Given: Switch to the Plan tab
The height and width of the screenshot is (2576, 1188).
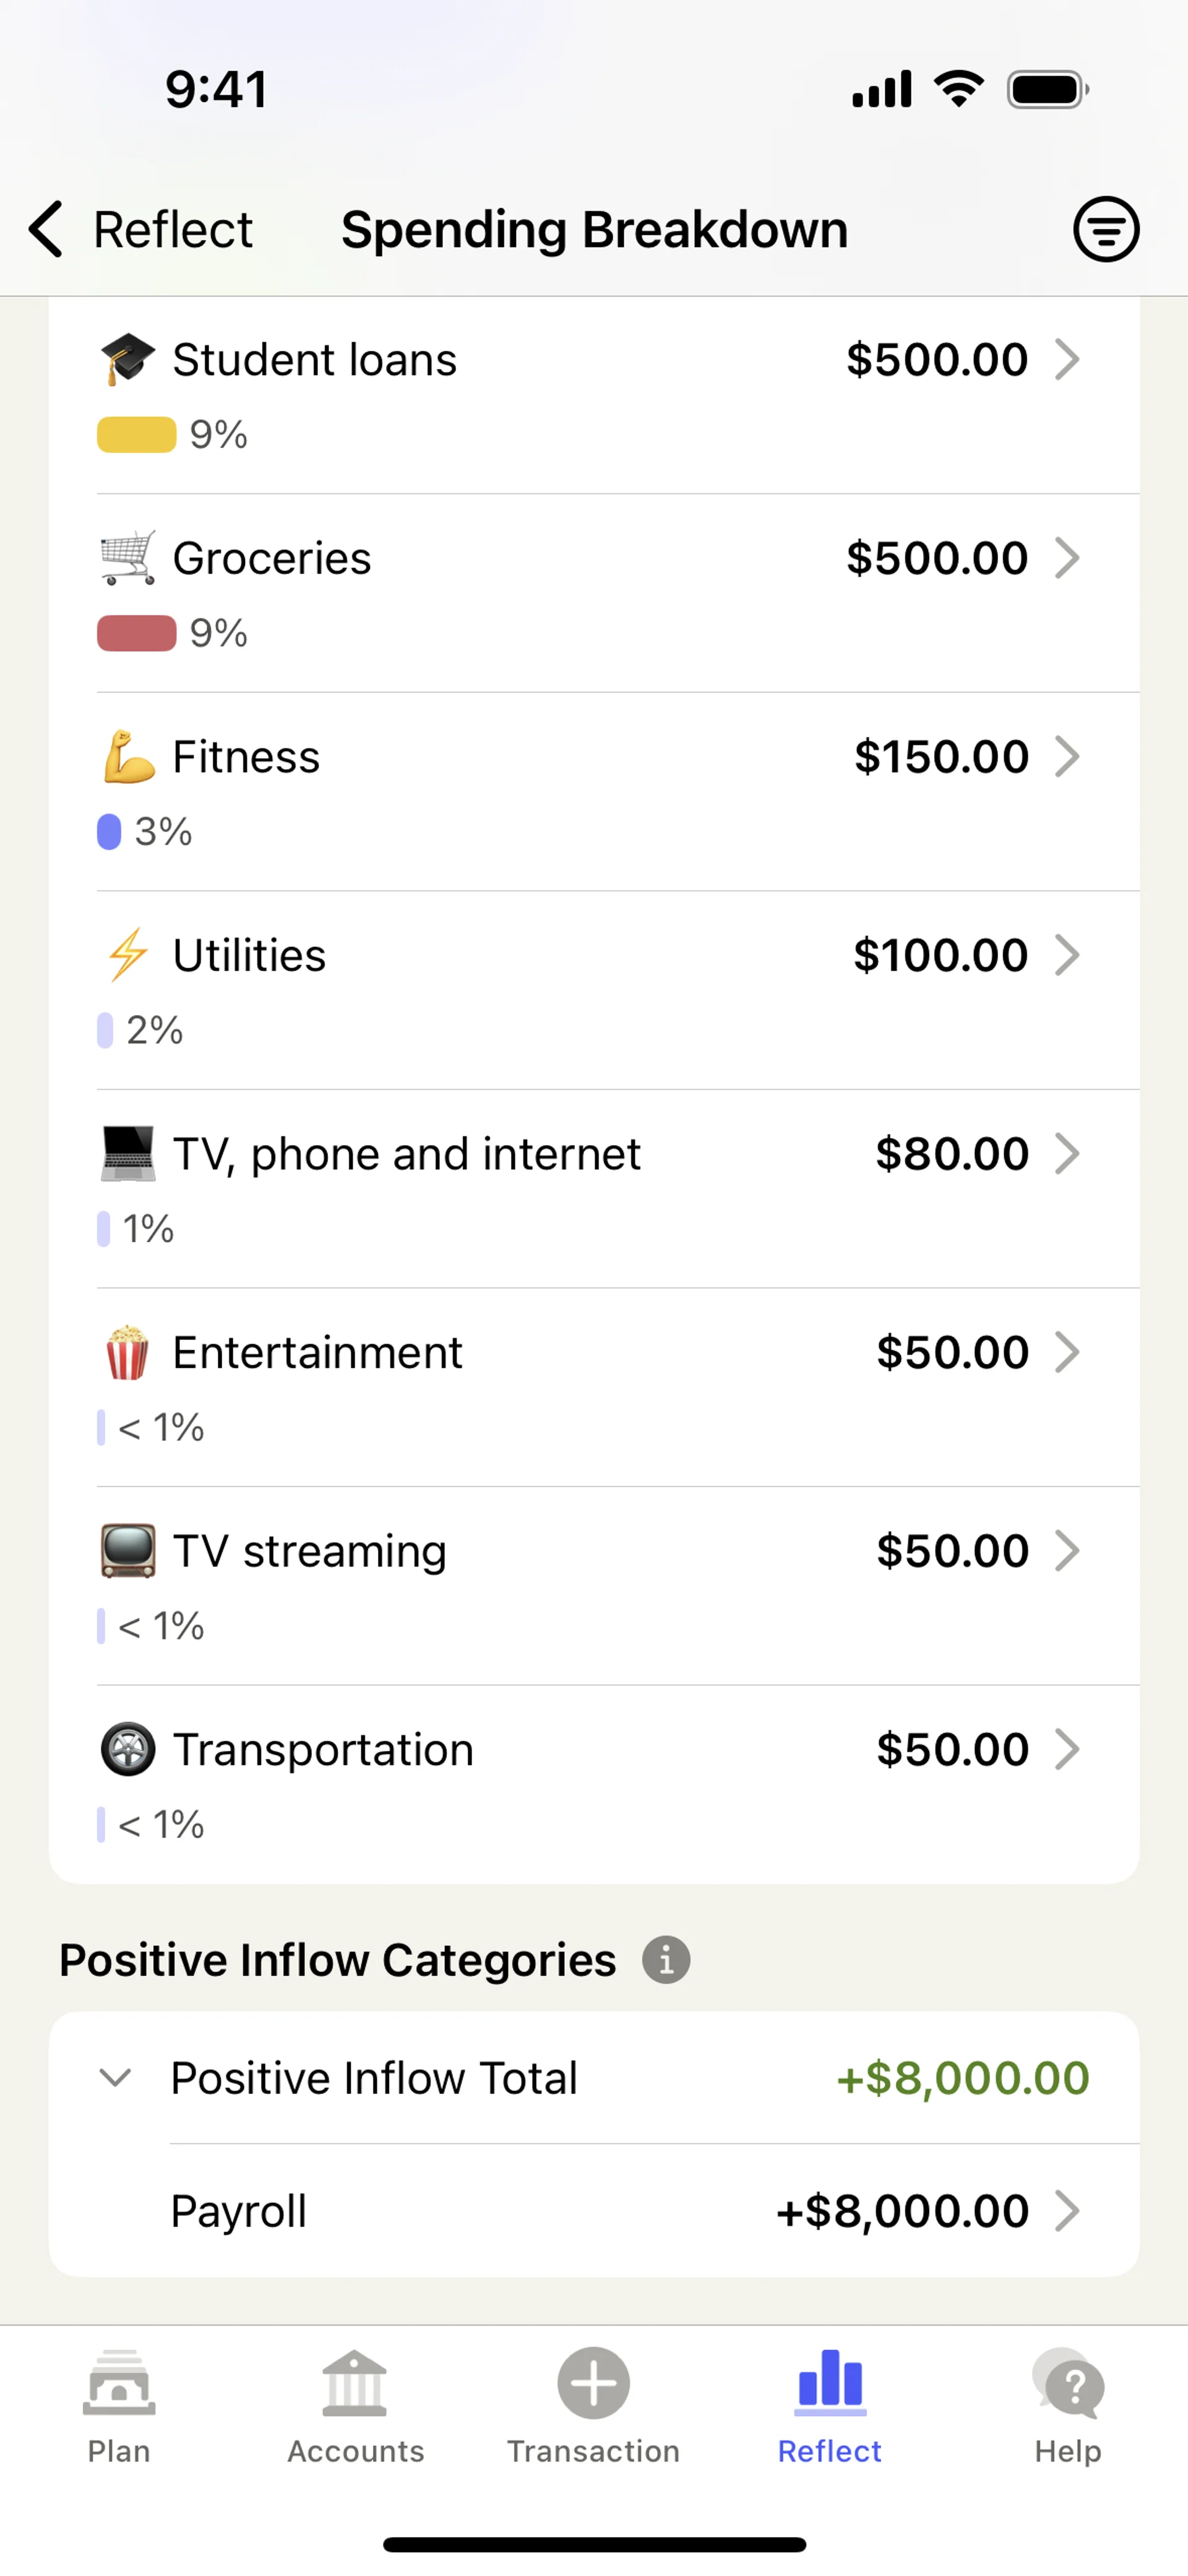Looking at the screenshot, I should tap(119, 2408).
